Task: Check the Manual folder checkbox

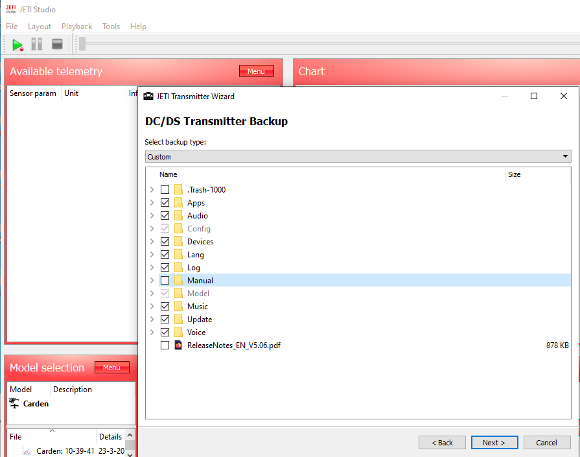Action: (165, 280)
